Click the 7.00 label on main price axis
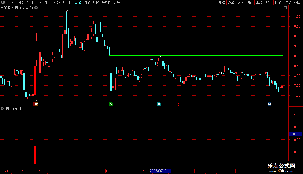Image resolution: width=303 pixels, height=174 pixels. click(297, 95)
